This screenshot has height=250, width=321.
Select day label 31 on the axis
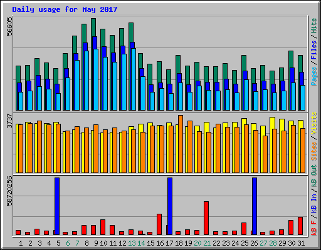pyautogui.click(x=301, y=243)
